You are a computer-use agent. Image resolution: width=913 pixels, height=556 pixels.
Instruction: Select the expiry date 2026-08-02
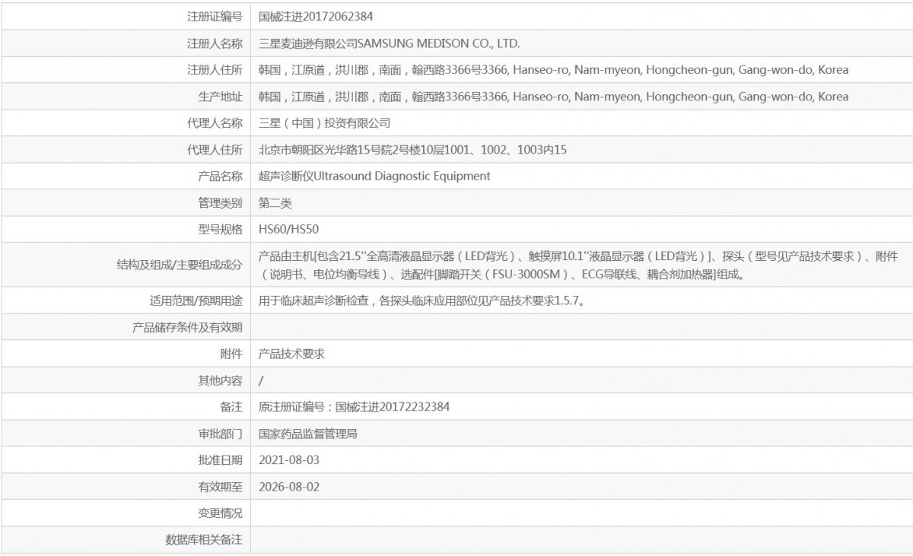[289, 487]
